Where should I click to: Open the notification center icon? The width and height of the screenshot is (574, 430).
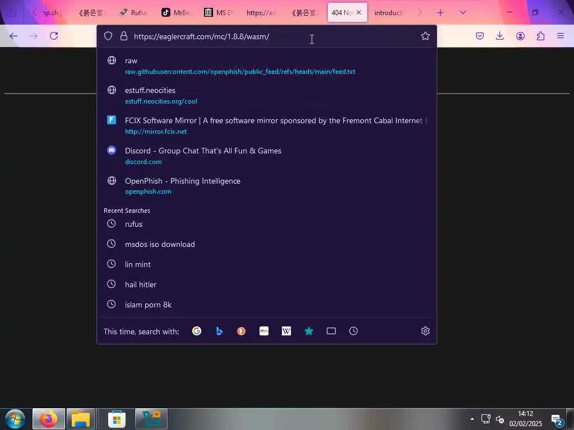(558, 420)
